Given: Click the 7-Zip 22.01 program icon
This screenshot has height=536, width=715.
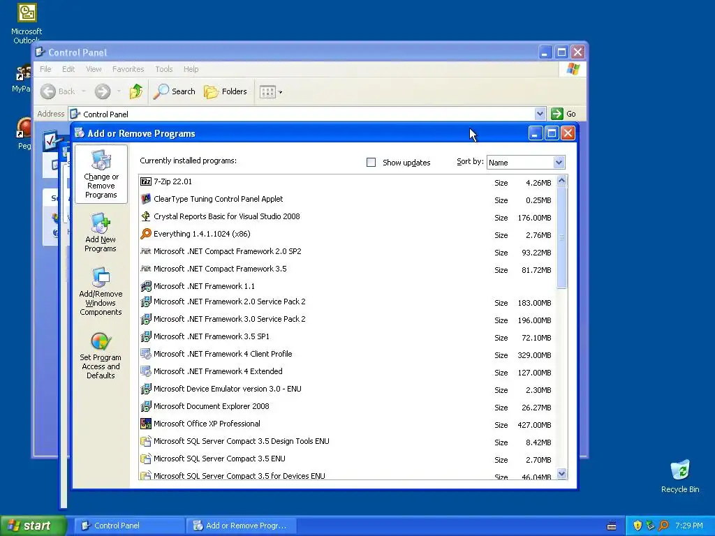Looking at the screenshot, I should 145,181.
